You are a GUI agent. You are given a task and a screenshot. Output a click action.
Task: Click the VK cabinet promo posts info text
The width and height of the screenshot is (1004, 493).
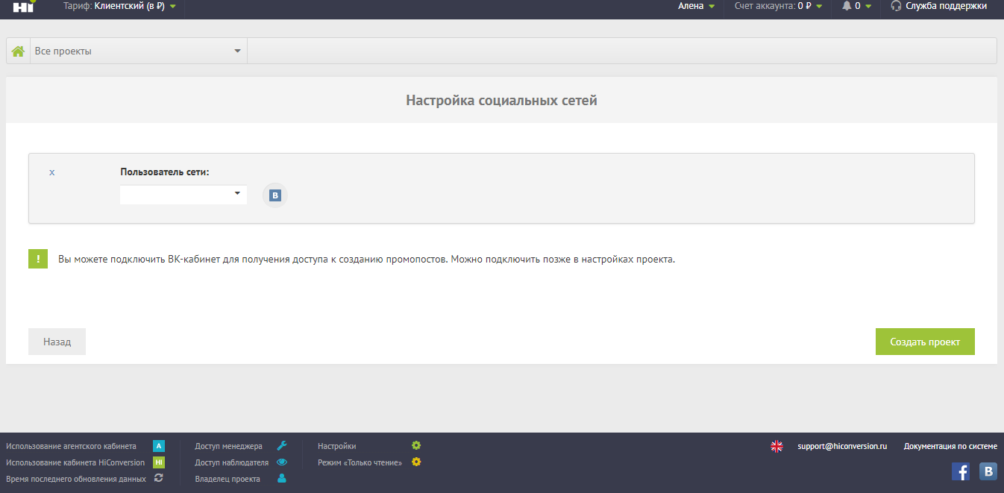366,260
